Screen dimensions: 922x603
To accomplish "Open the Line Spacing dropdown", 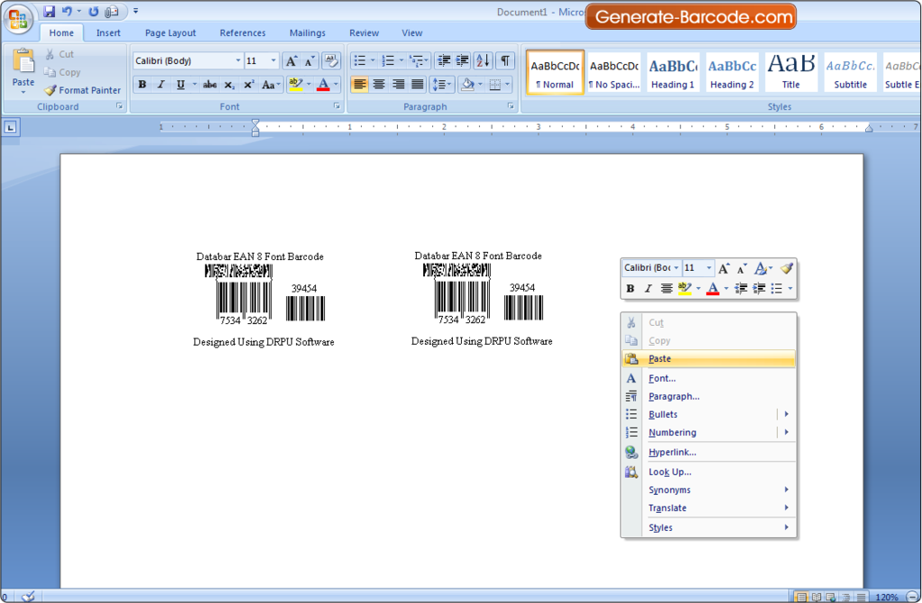I will tap(440, 84).
